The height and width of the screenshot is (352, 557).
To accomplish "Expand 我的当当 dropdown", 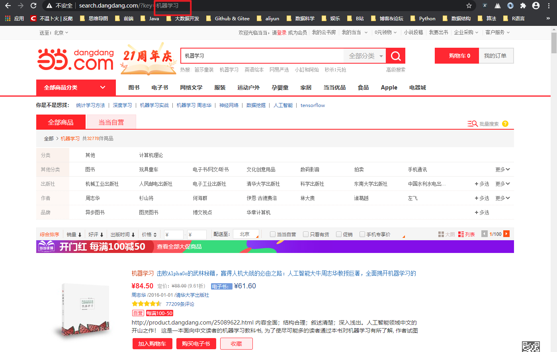I will [x=355, y=33].
